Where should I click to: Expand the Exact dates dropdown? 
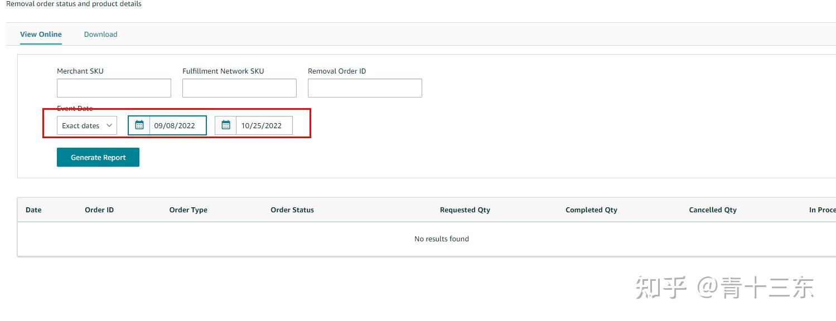coord(87,125)
